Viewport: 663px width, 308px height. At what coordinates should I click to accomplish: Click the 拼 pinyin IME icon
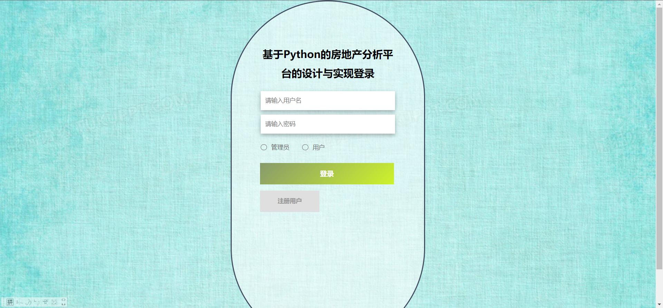coord(10,302)
